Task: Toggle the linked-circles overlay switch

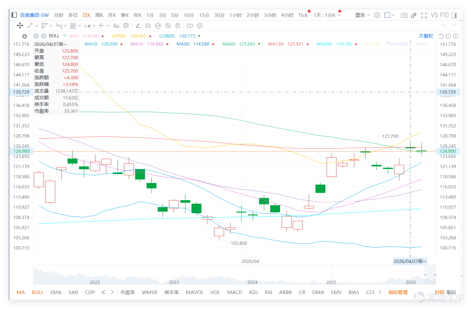Action: click(190, 26)
